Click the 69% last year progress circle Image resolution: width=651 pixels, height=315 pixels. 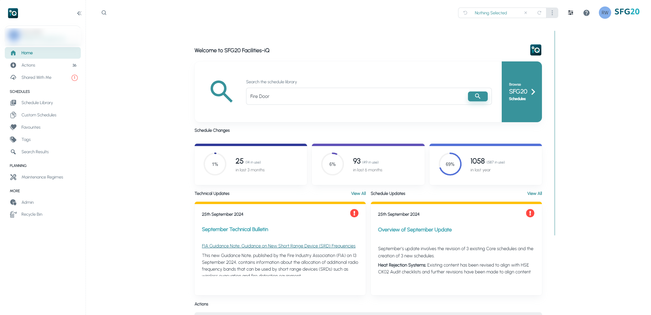click(x=450, y=164)
